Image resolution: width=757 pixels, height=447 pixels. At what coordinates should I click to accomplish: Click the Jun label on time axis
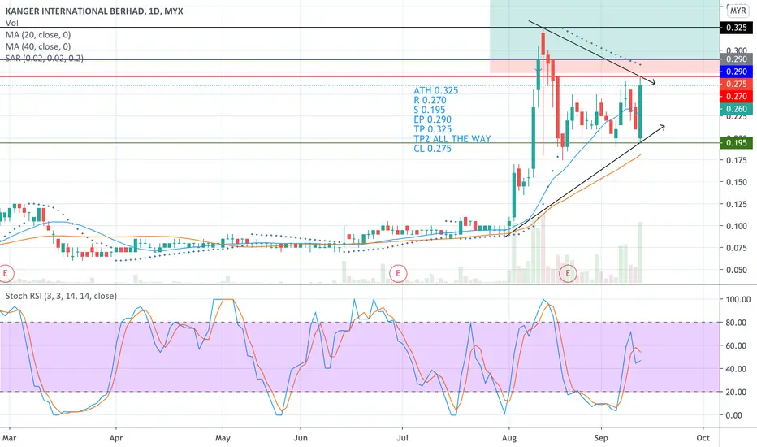[301, 438]
